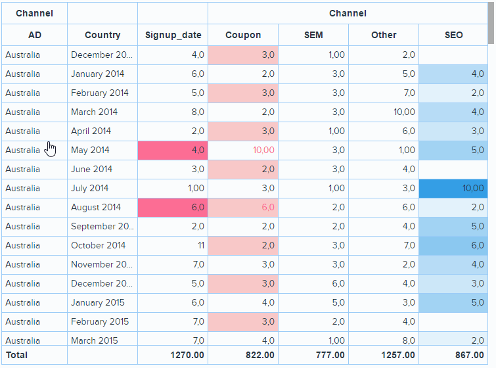
Task: Click the AD column header
Action: coord(35,35)
